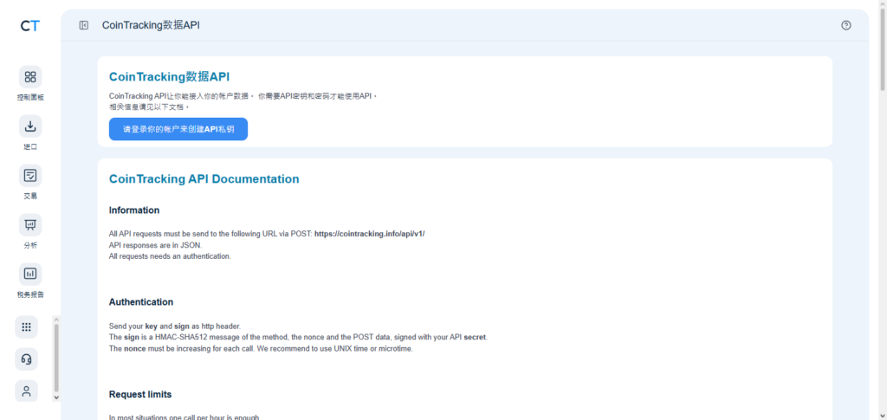
Task: Click the sidebar scrollbar up arrow
Action: (x=56, y=320)
